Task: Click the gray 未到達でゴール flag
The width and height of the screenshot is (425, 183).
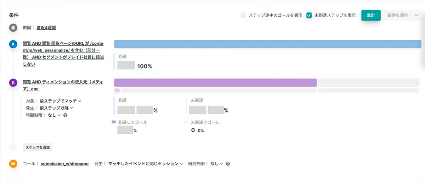Action: tap(186, 122)
